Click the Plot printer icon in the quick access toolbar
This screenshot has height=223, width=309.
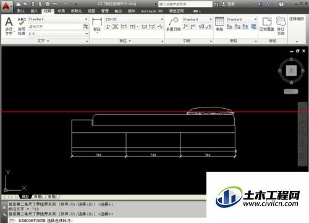tap(48, 4)
